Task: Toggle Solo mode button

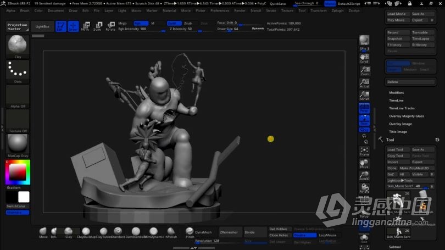Action: click(x=364, y=238)
